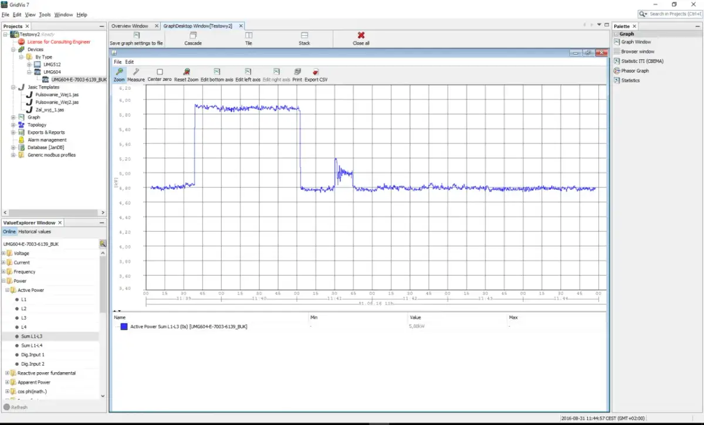The width and height of the screenshot is (704, 425).
Task: Open the Tools menu
Action: [45, 15]
